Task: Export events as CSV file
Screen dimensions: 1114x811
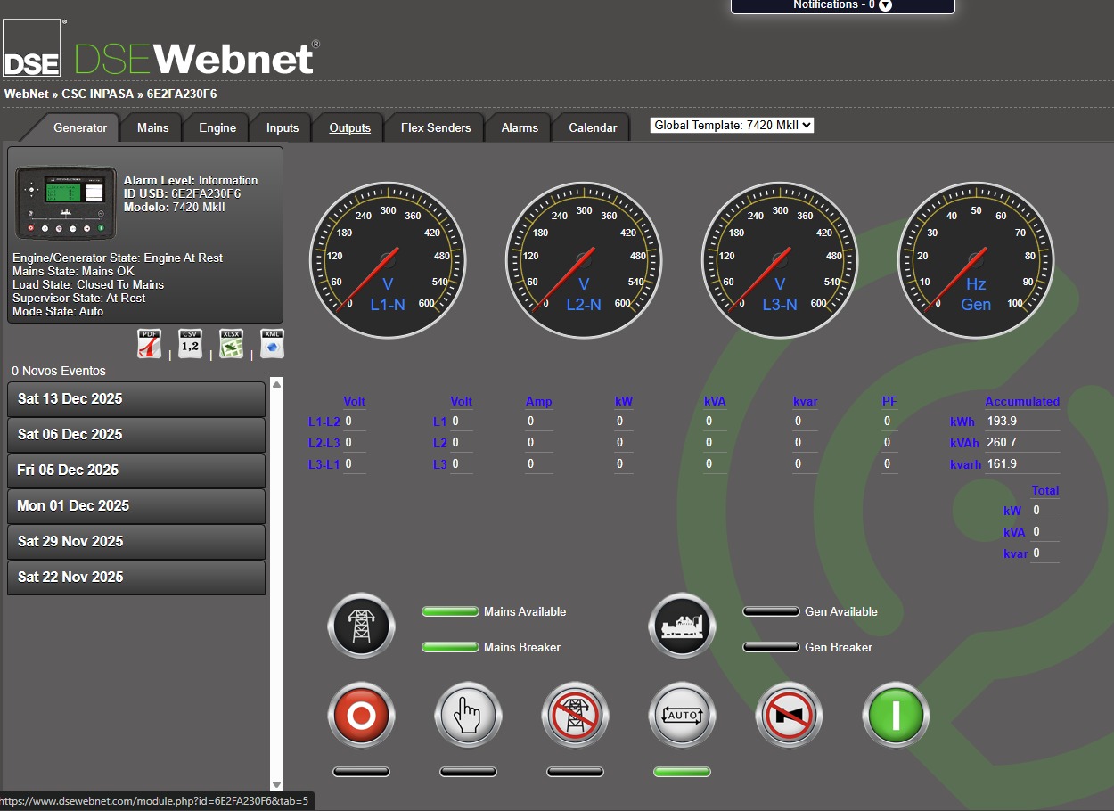Action: tap(190, 344)
